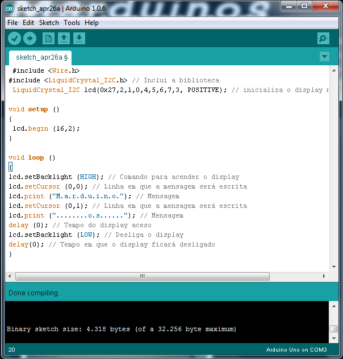Click the Arduino logo in the title bar
Image resolution: width=343 pixels, height=359 pixels.
tap(10, 9)
